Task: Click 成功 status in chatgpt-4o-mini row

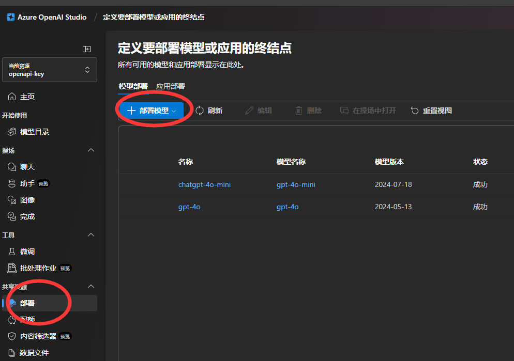Action: pyautogui.click(x=480, y=184)
